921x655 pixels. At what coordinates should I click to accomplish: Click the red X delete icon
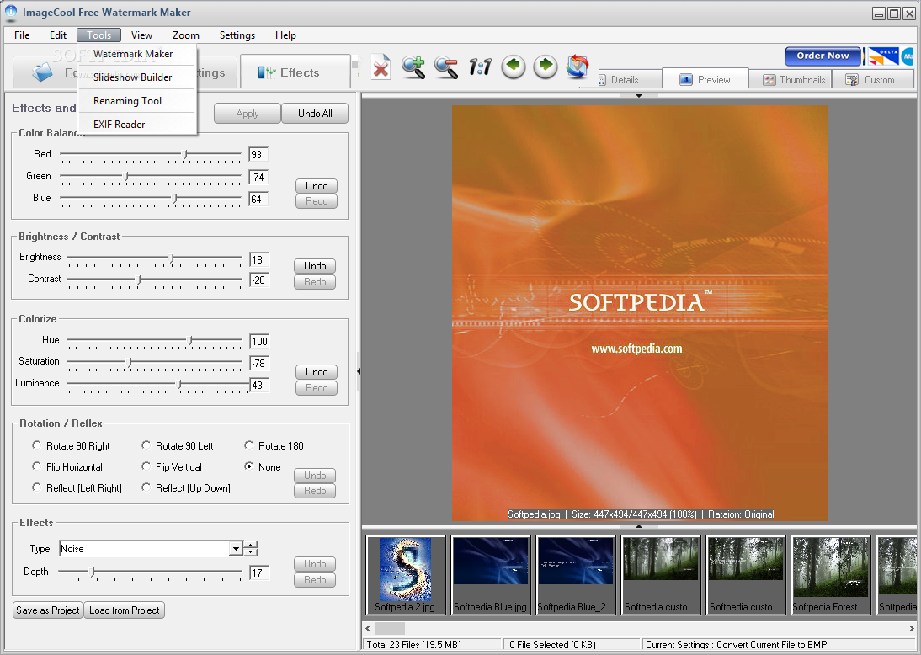point(381,67)
